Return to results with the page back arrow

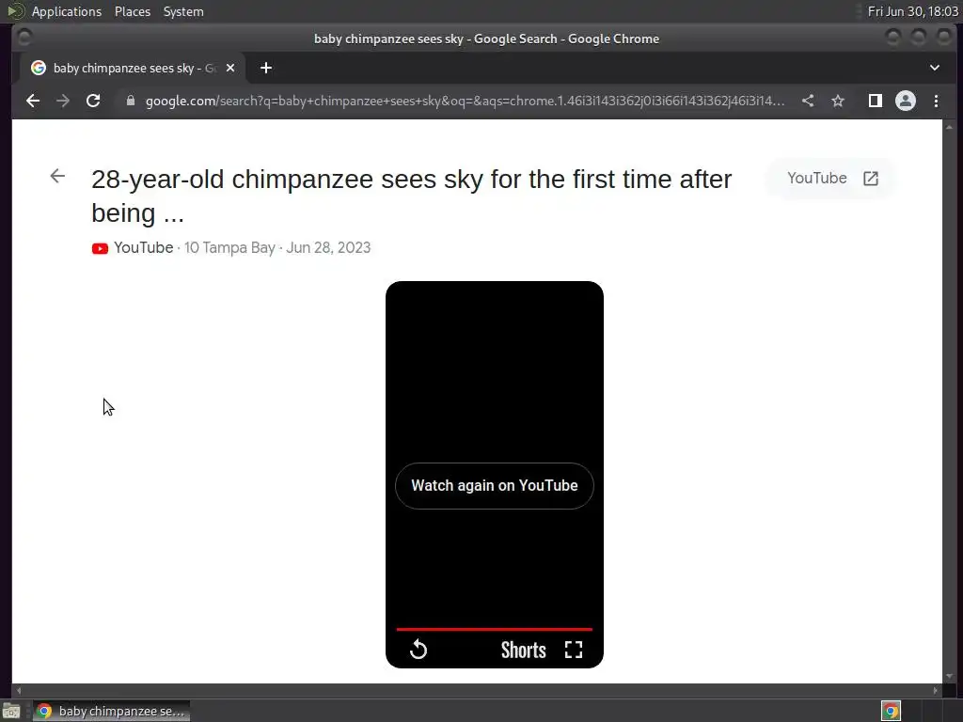[57, 176]
